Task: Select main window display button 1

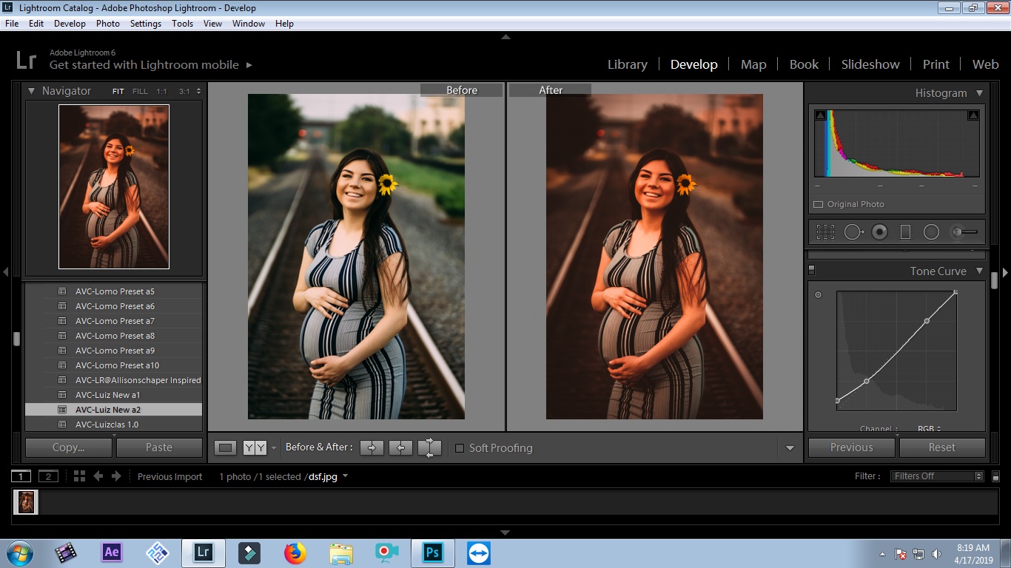Action: click(21, 476)
